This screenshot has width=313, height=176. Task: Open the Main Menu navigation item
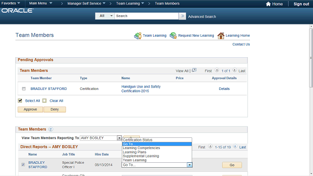[x=41, y=3]
